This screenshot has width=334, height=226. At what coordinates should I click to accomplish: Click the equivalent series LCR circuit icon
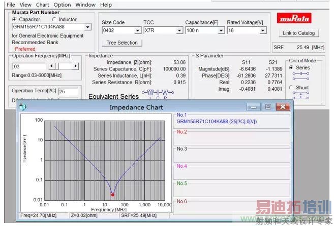pos(158,94)
